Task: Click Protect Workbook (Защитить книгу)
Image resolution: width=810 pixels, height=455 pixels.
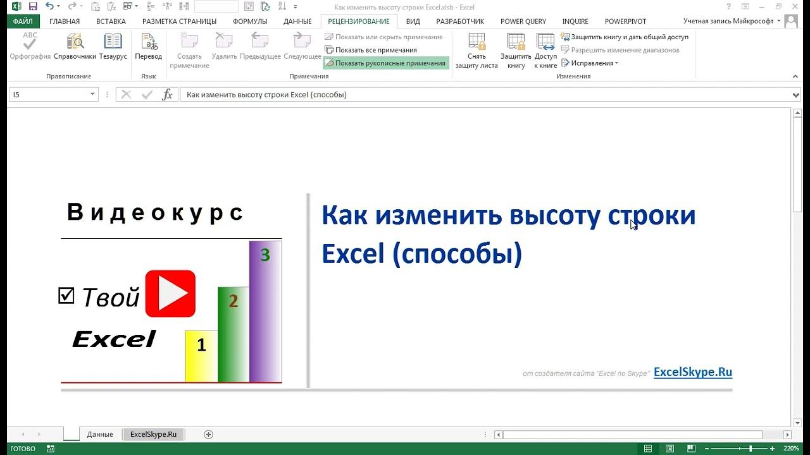Action: (x=516, y=51)
